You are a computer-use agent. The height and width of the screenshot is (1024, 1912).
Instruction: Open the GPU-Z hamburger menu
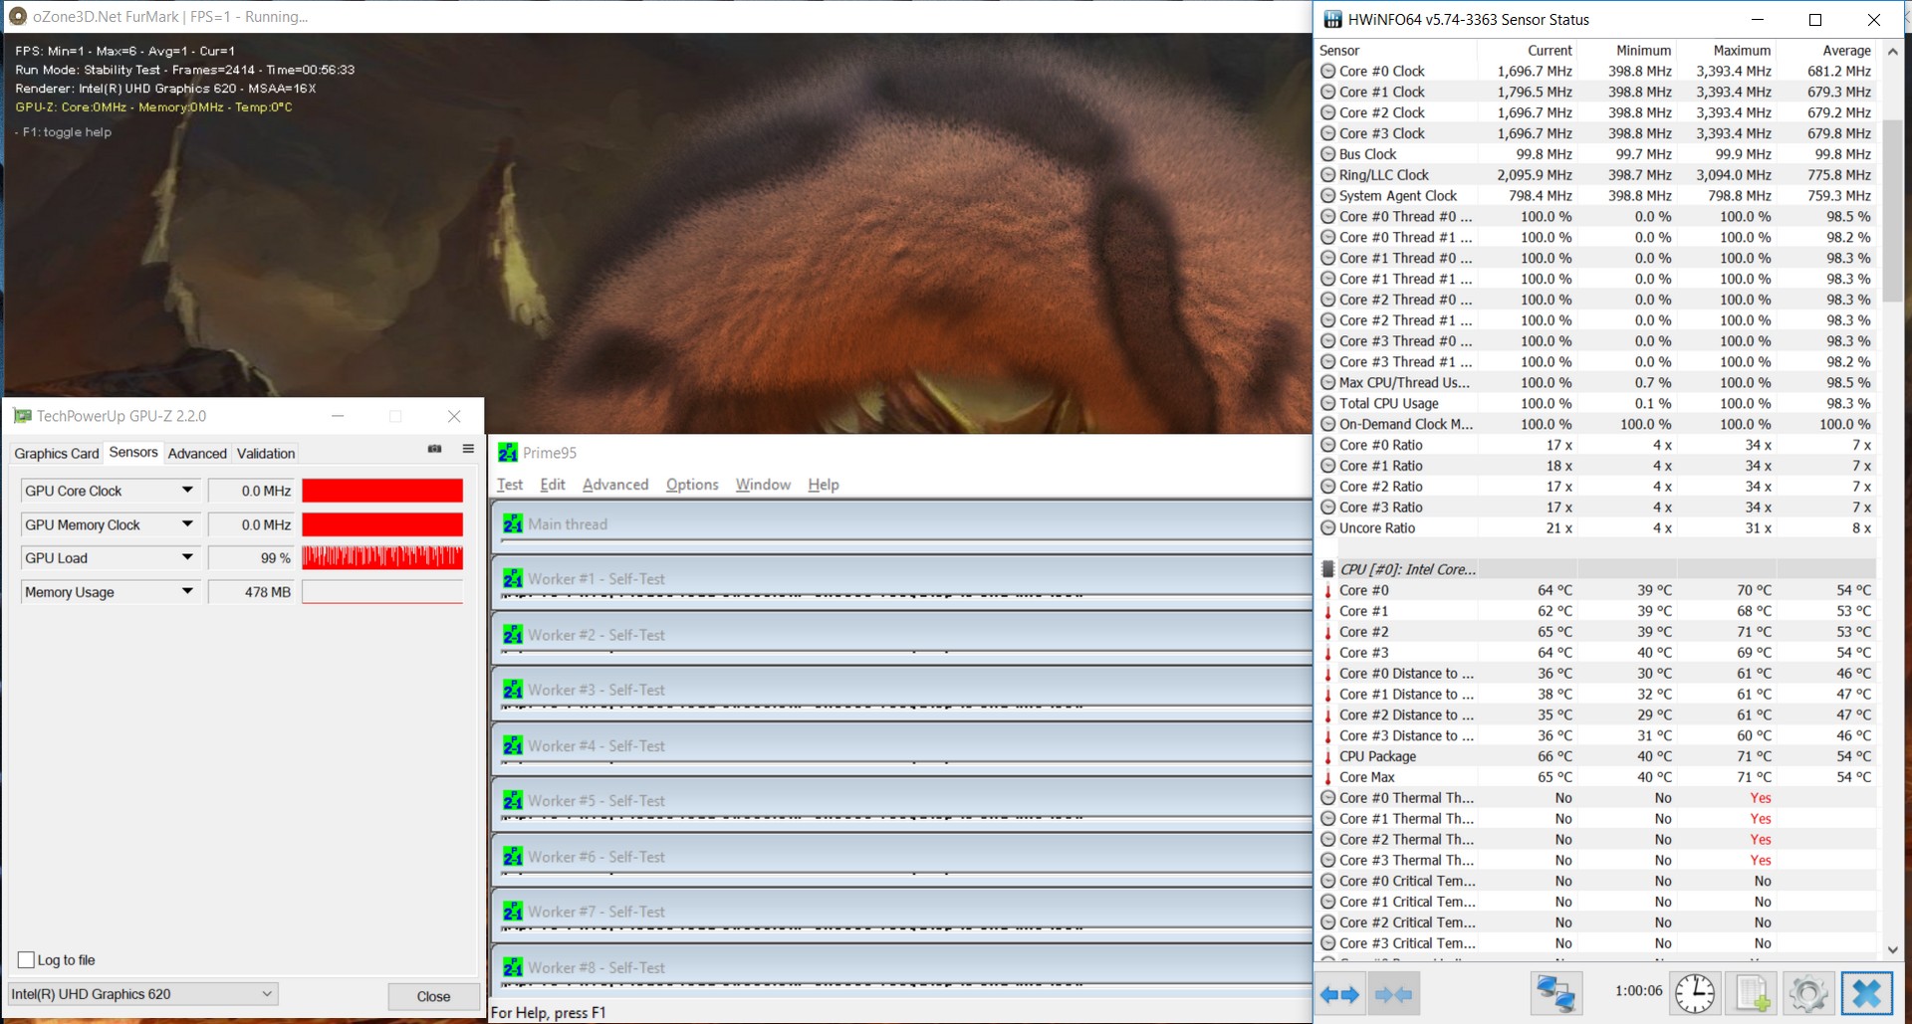pos(468,449)
